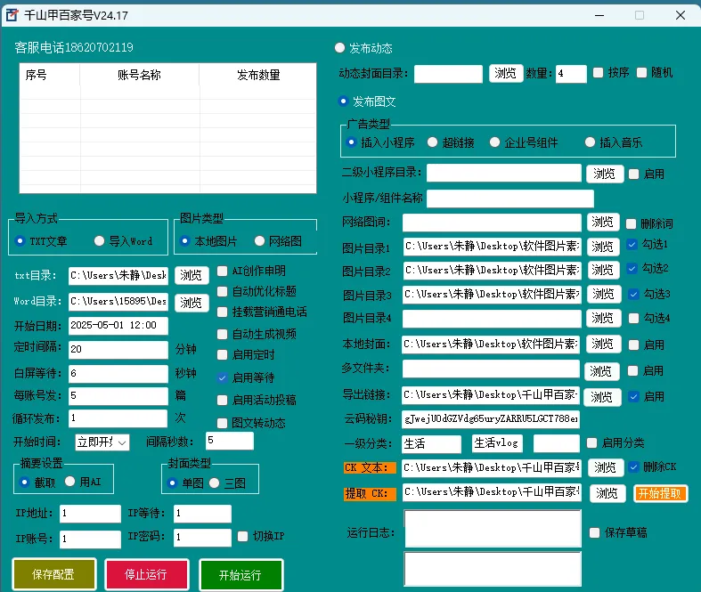The height and width of the screenshot is (592, 701).
Task: Click 数量 input with value 4
Action: pyautogui.click(x=571, y=73)
